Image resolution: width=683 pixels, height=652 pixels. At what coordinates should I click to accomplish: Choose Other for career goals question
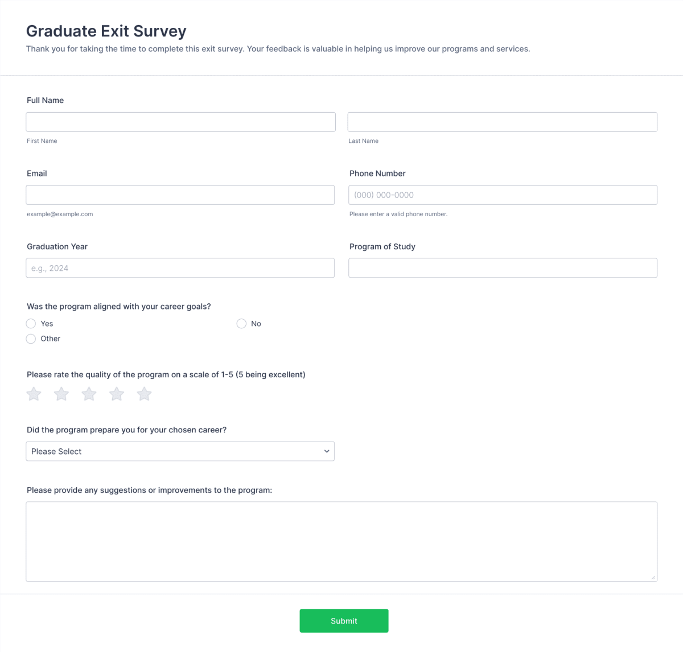coord(31,339)
